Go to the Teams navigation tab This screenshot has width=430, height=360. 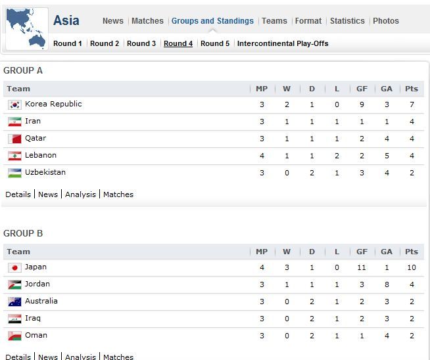coord(274,21)
